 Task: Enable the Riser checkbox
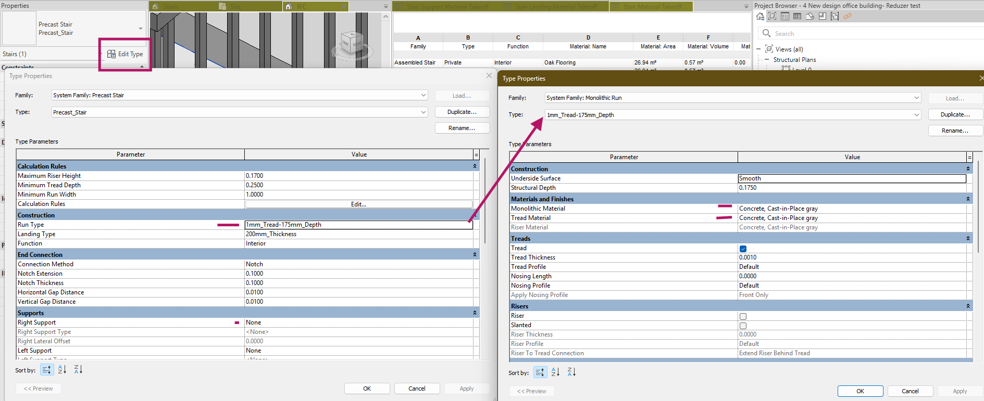click(x=743, y=316)
